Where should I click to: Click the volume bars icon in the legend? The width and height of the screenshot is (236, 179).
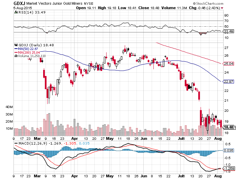point(16,56)
